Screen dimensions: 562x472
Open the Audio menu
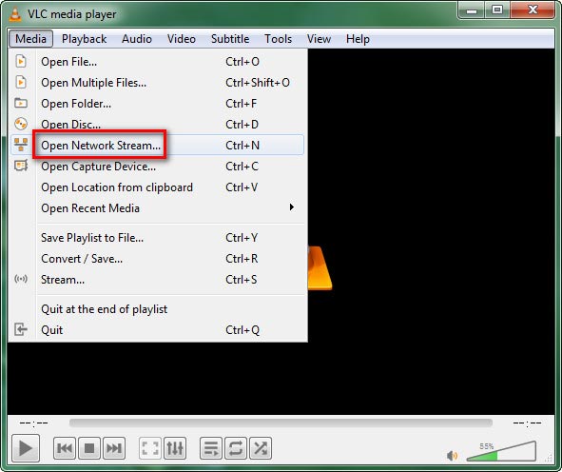coord(137,39)
